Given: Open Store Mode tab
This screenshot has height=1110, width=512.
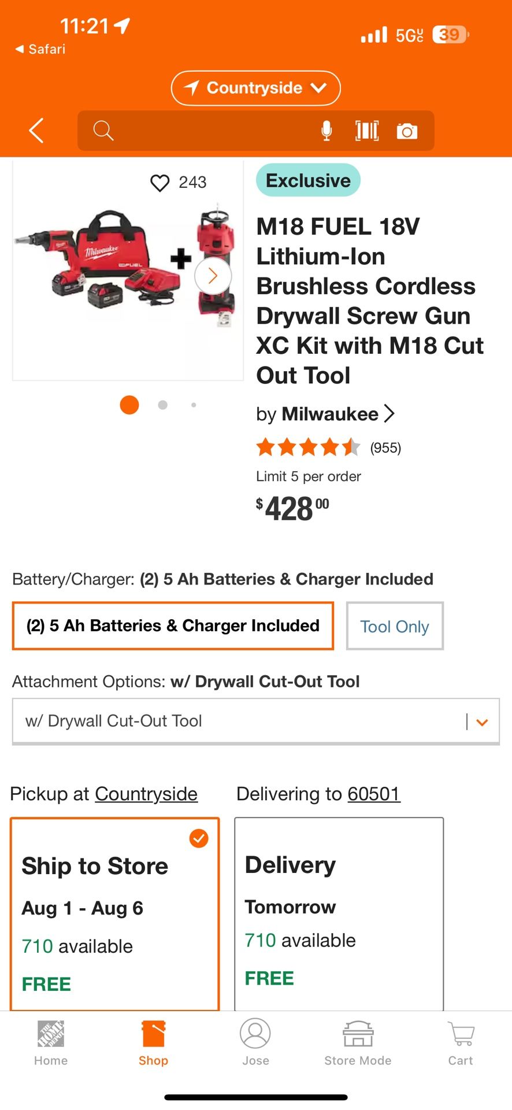Looking at the screenshot, I should pyautogui.click(x=358, y=1044).
